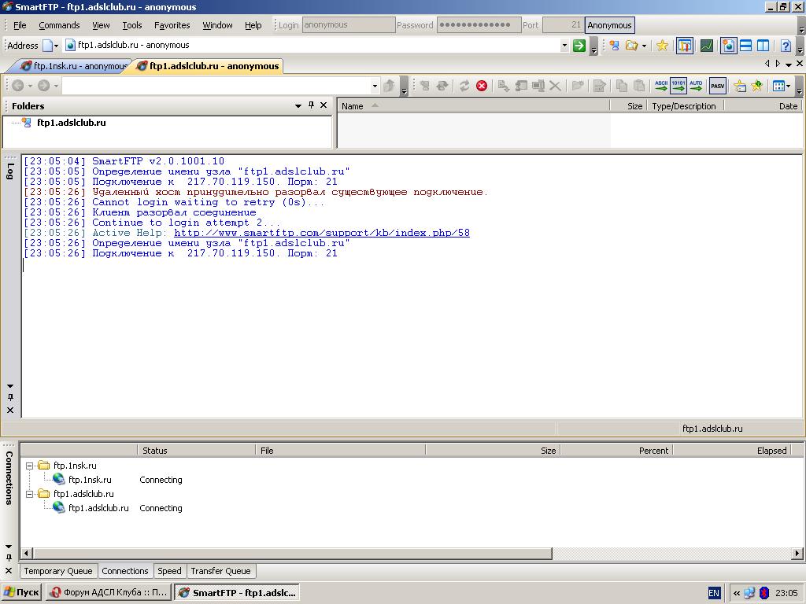
Task: Click the Status column header in connections
Action: click(x=196, y=451)
